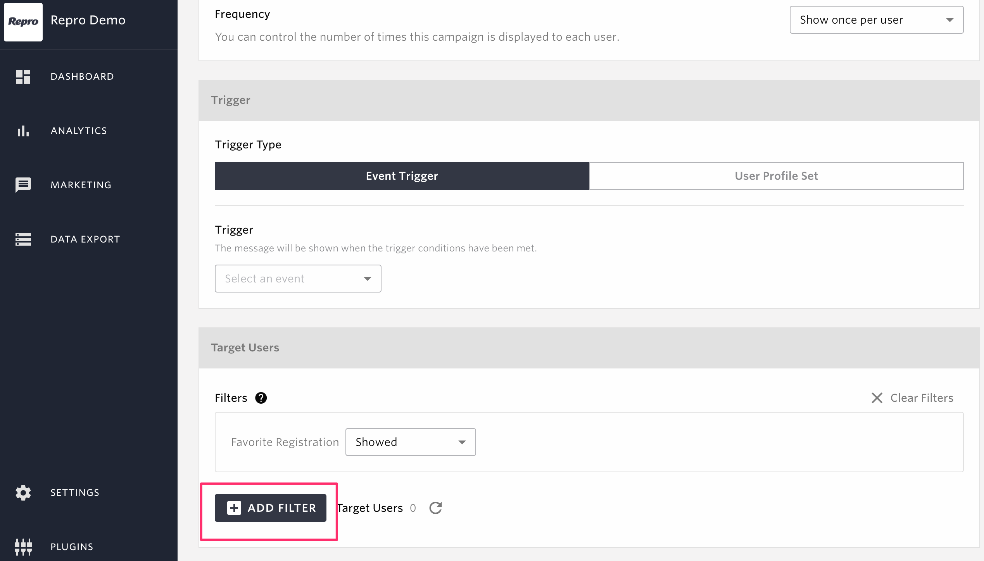Open the Plugins sliders icon
Screen dimensions: 984x561
pyautogui.click(x=23, y=547)
